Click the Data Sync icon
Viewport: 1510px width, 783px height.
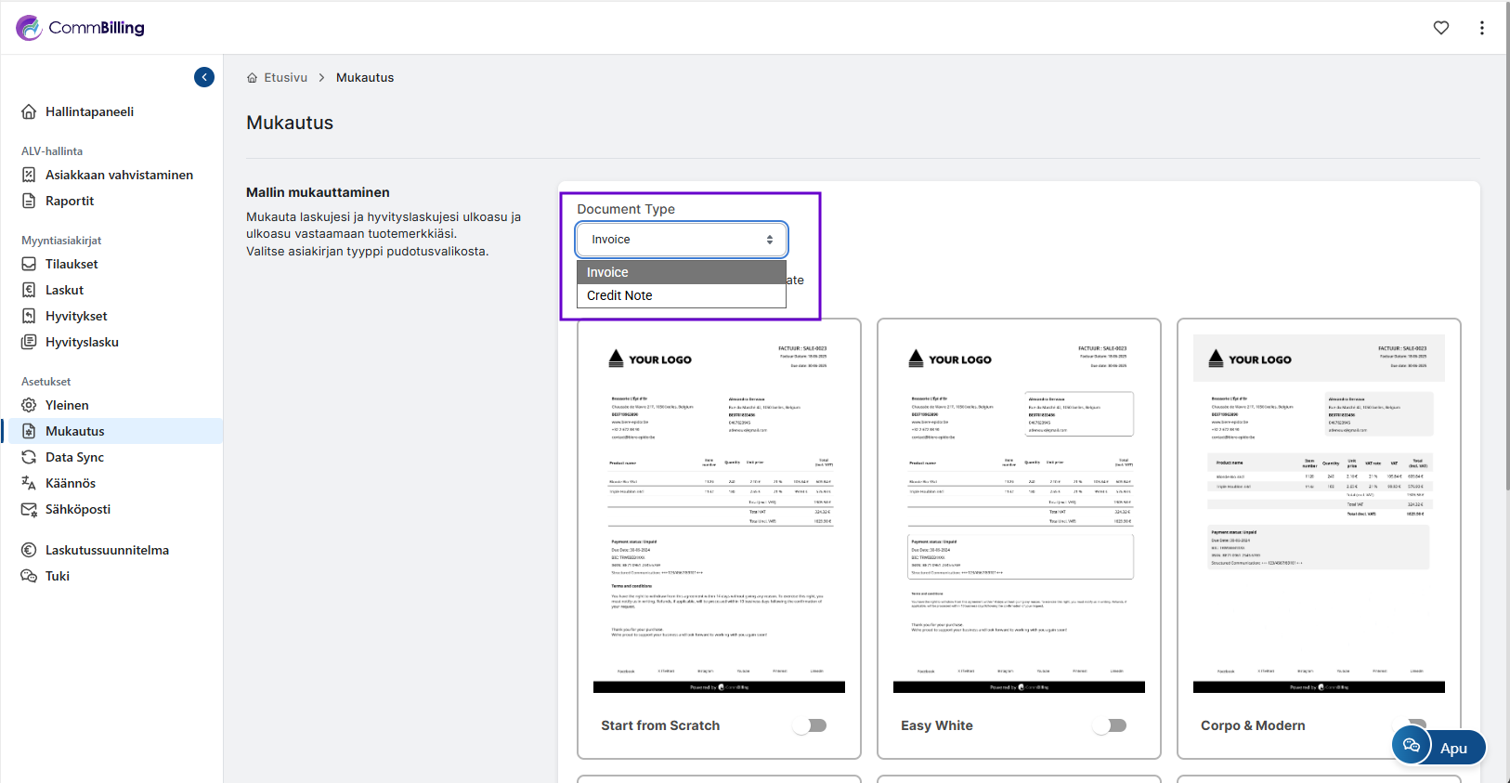point(29,457)
